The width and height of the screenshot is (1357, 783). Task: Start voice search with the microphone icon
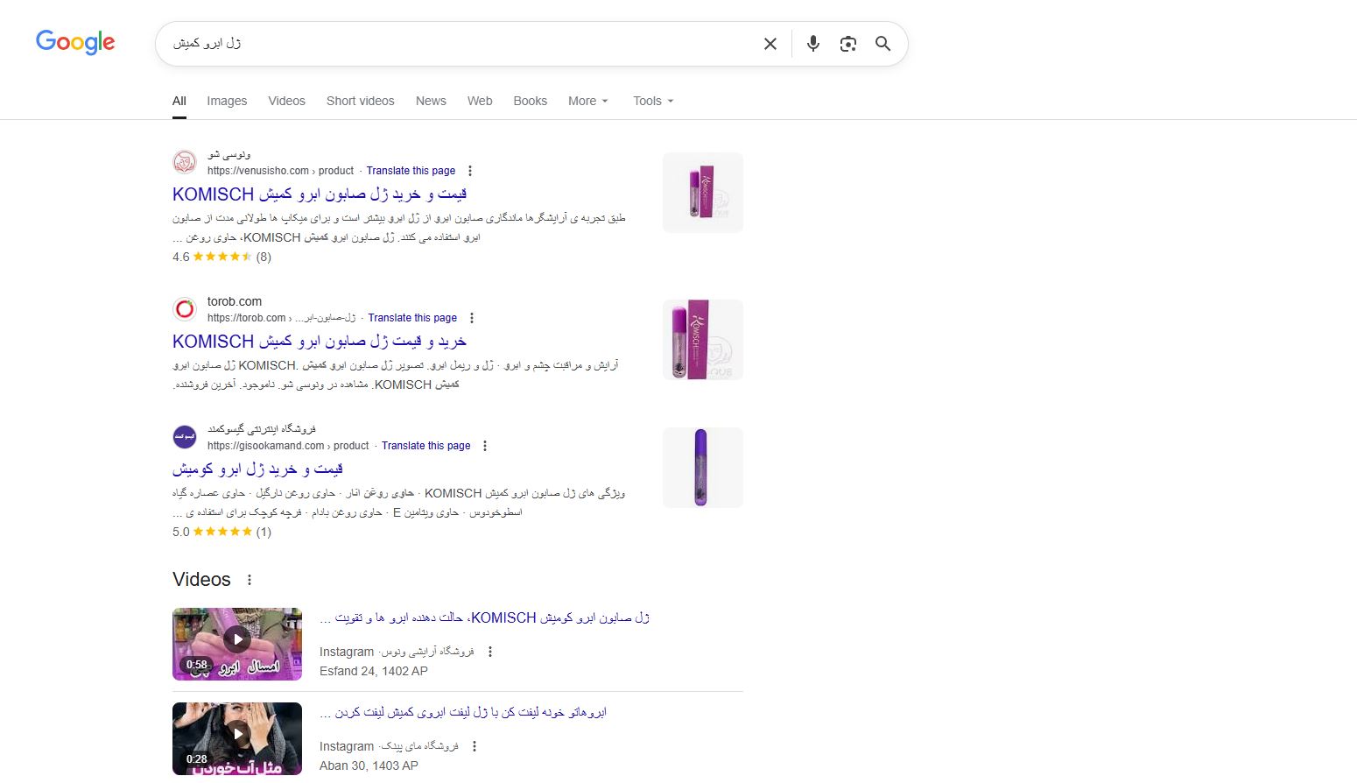coord(813,44)
